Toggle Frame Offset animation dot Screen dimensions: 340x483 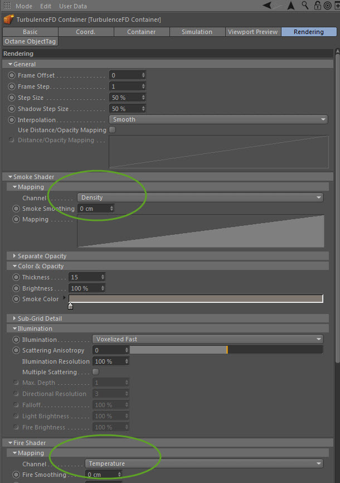(12, 75)
